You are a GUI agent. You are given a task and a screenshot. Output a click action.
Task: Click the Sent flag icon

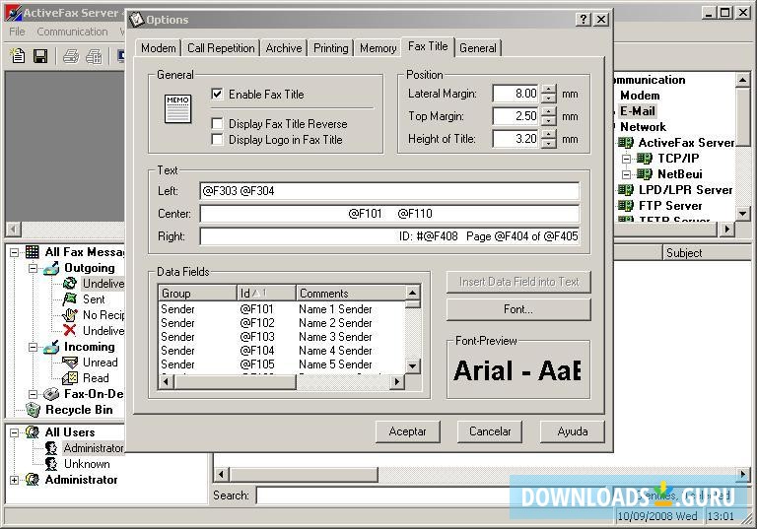click(70, 299)
